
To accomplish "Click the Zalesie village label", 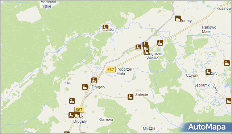I will [x=142, y=95].
